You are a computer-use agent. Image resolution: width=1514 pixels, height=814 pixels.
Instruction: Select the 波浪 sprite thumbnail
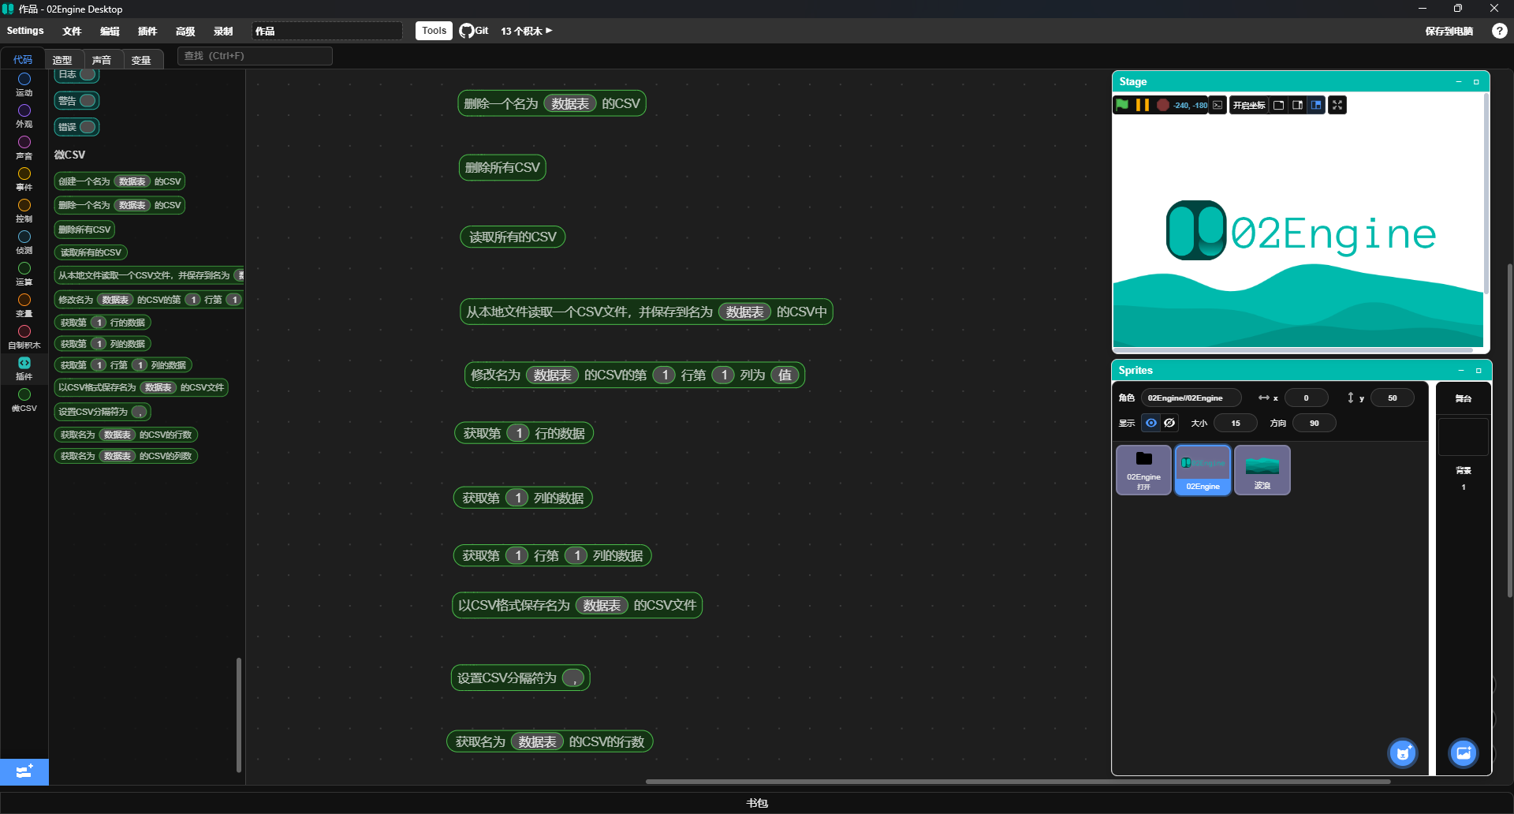1262,470
